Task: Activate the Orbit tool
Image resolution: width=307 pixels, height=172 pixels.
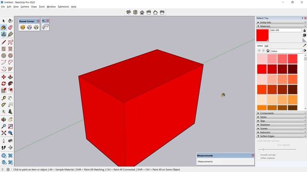Action: [x=3, y=119]
